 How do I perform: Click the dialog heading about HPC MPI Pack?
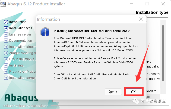91,31
